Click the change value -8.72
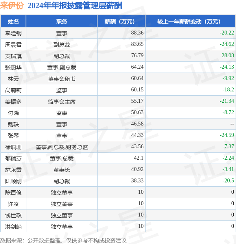This screenshot has width=236, height=244. click(x=228, y=112)
